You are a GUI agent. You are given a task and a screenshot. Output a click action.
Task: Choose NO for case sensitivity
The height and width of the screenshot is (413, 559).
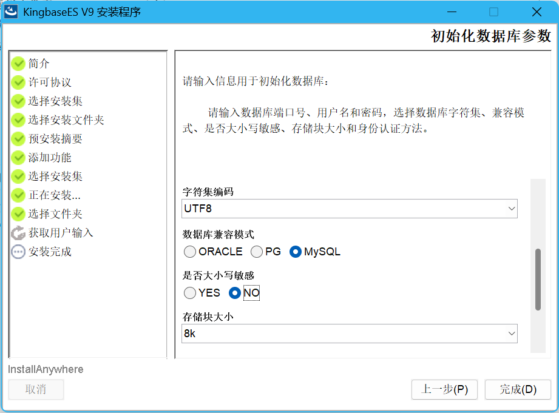234,293
